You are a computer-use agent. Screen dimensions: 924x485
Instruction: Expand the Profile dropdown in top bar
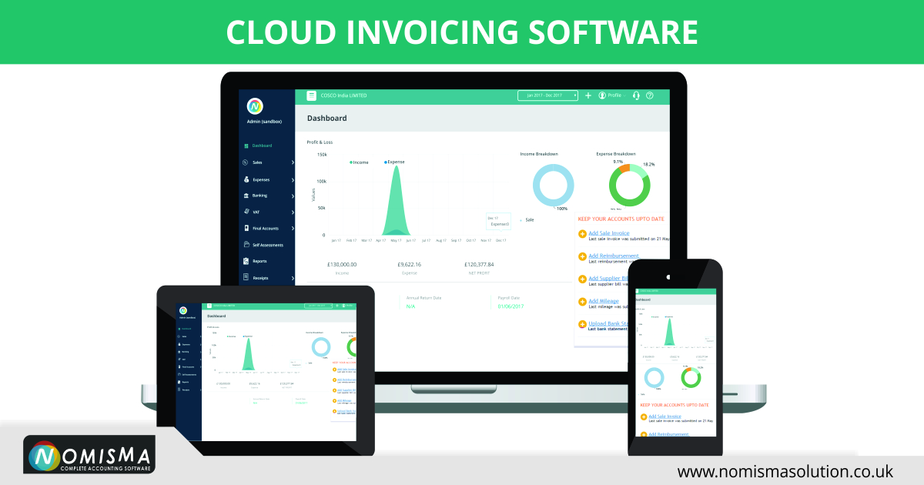tap(613, 95)
